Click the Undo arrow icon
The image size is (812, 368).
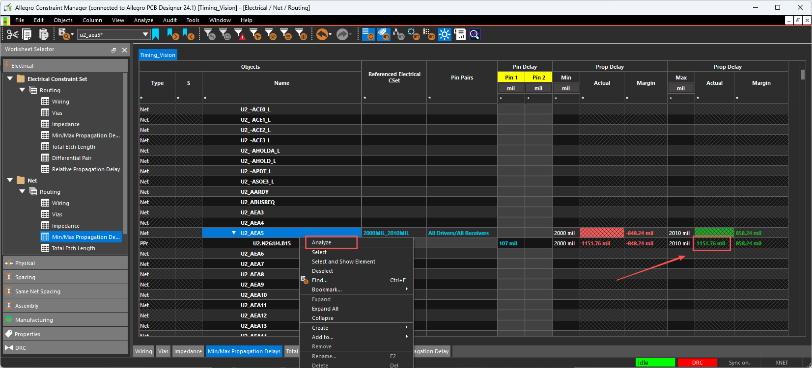[x=322, y=34]
